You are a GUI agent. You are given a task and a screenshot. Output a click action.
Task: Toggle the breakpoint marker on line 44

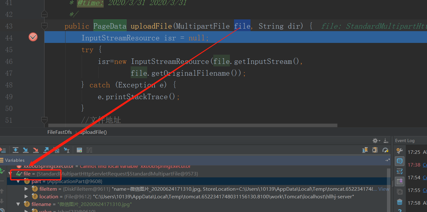point(33,37)
